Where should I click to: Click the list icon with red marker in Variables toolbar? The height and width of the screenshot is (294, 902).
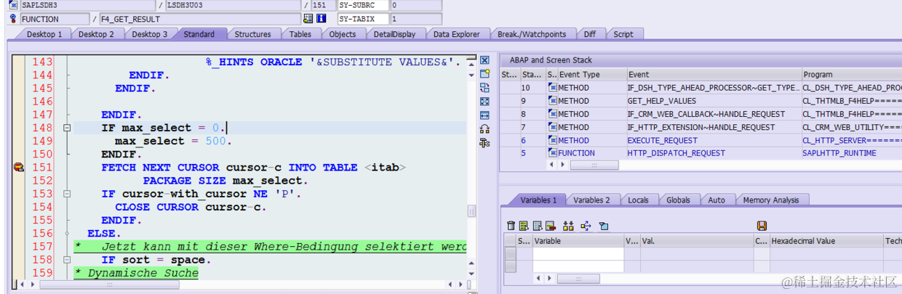tap(551, 226)
